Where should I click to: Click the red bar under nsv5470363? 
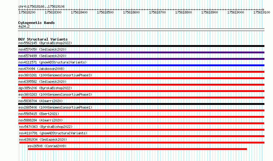[x=142, y=130]
